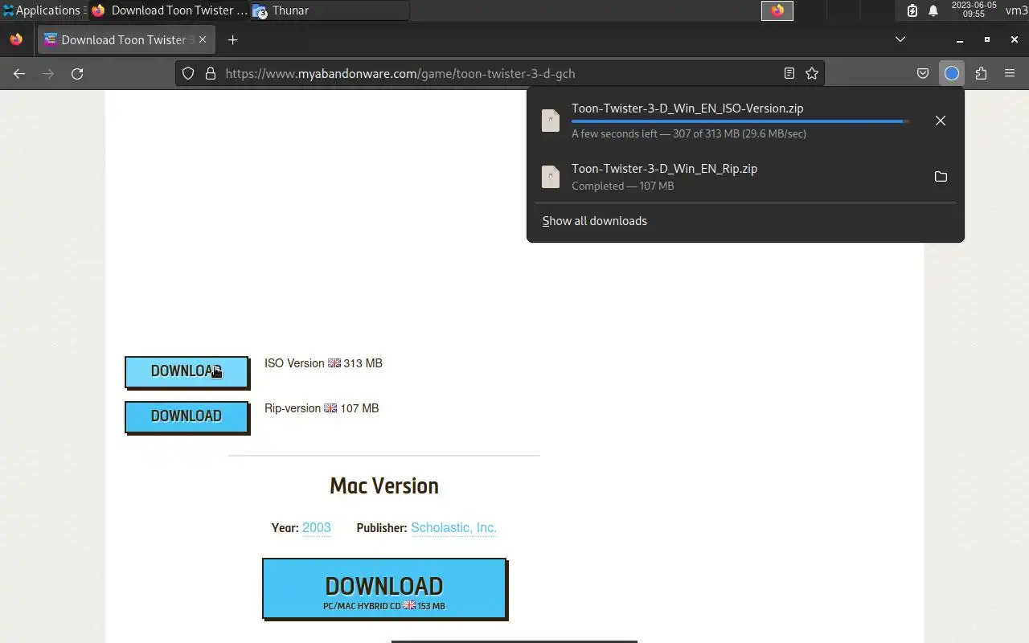1029x643 pixels.
Task: Select the Download Toon Twister browser tab
Action: coord(125,39)
